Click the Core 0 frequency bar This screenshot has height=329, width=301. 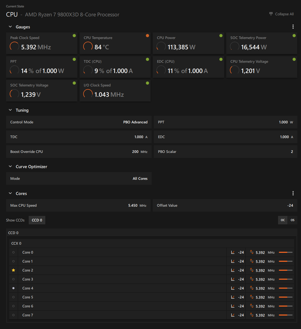click(286, 252)
